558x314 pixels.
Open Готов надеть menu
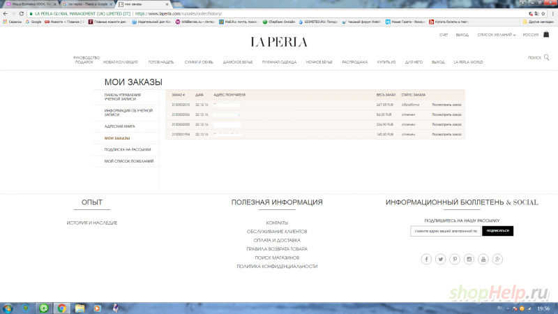click(x=161, y=62)
